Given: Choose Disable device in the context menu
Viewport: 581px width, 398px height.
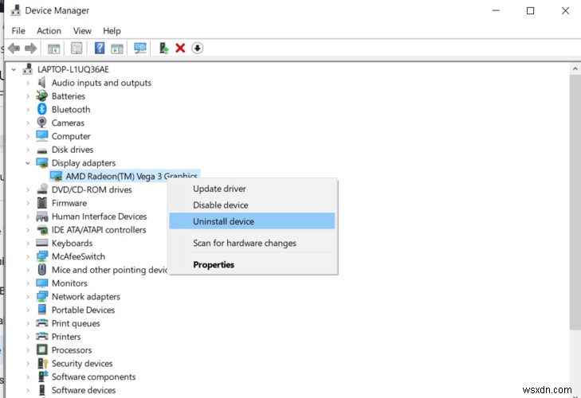Looking at the screenshot, I should tap(253, 205).
